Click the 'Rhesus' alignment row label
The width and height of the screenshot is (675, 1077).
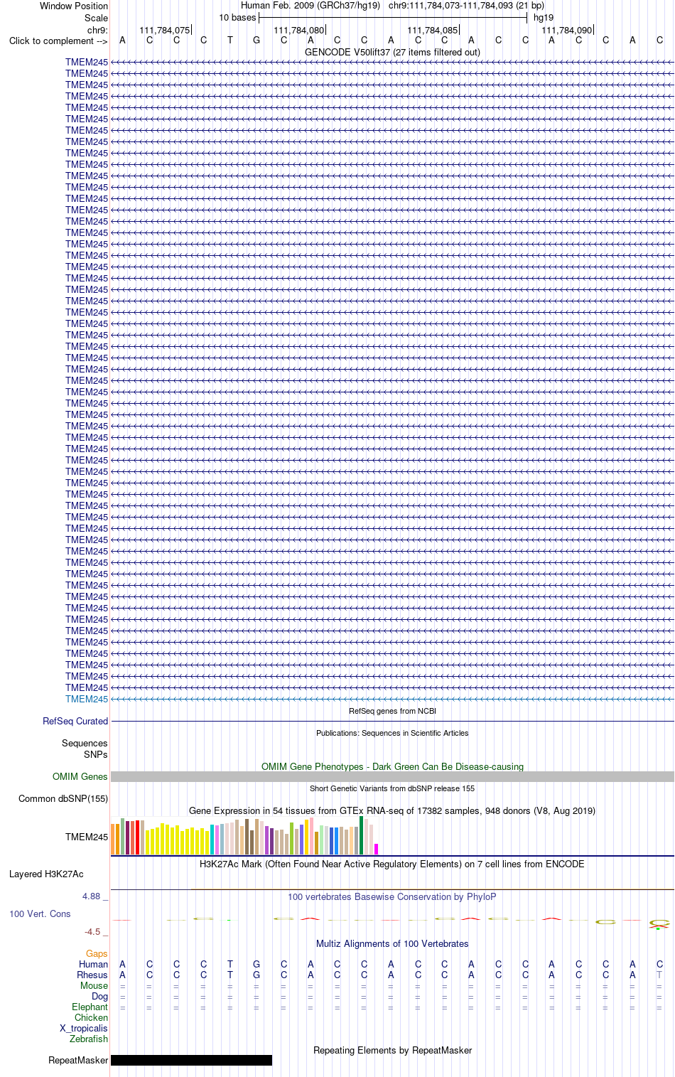coord(92,975)
